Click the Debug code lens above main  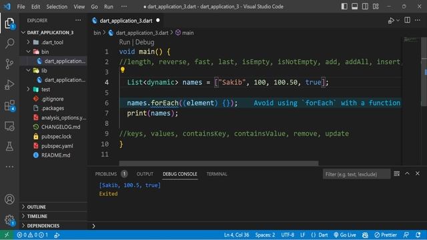pos(145,42)
